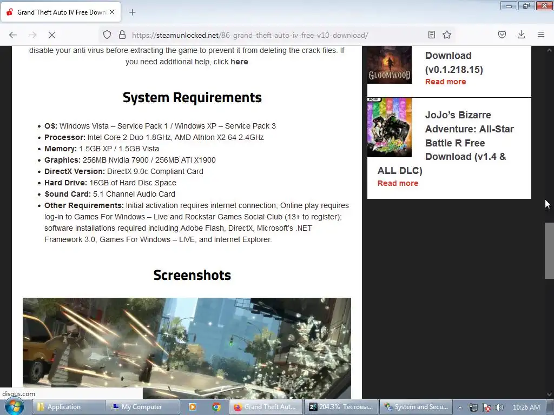Image resolution: width=554 pixels, height=415 pixels.
Task: Open the Firefox application menu
Action: tap(541, 35)
